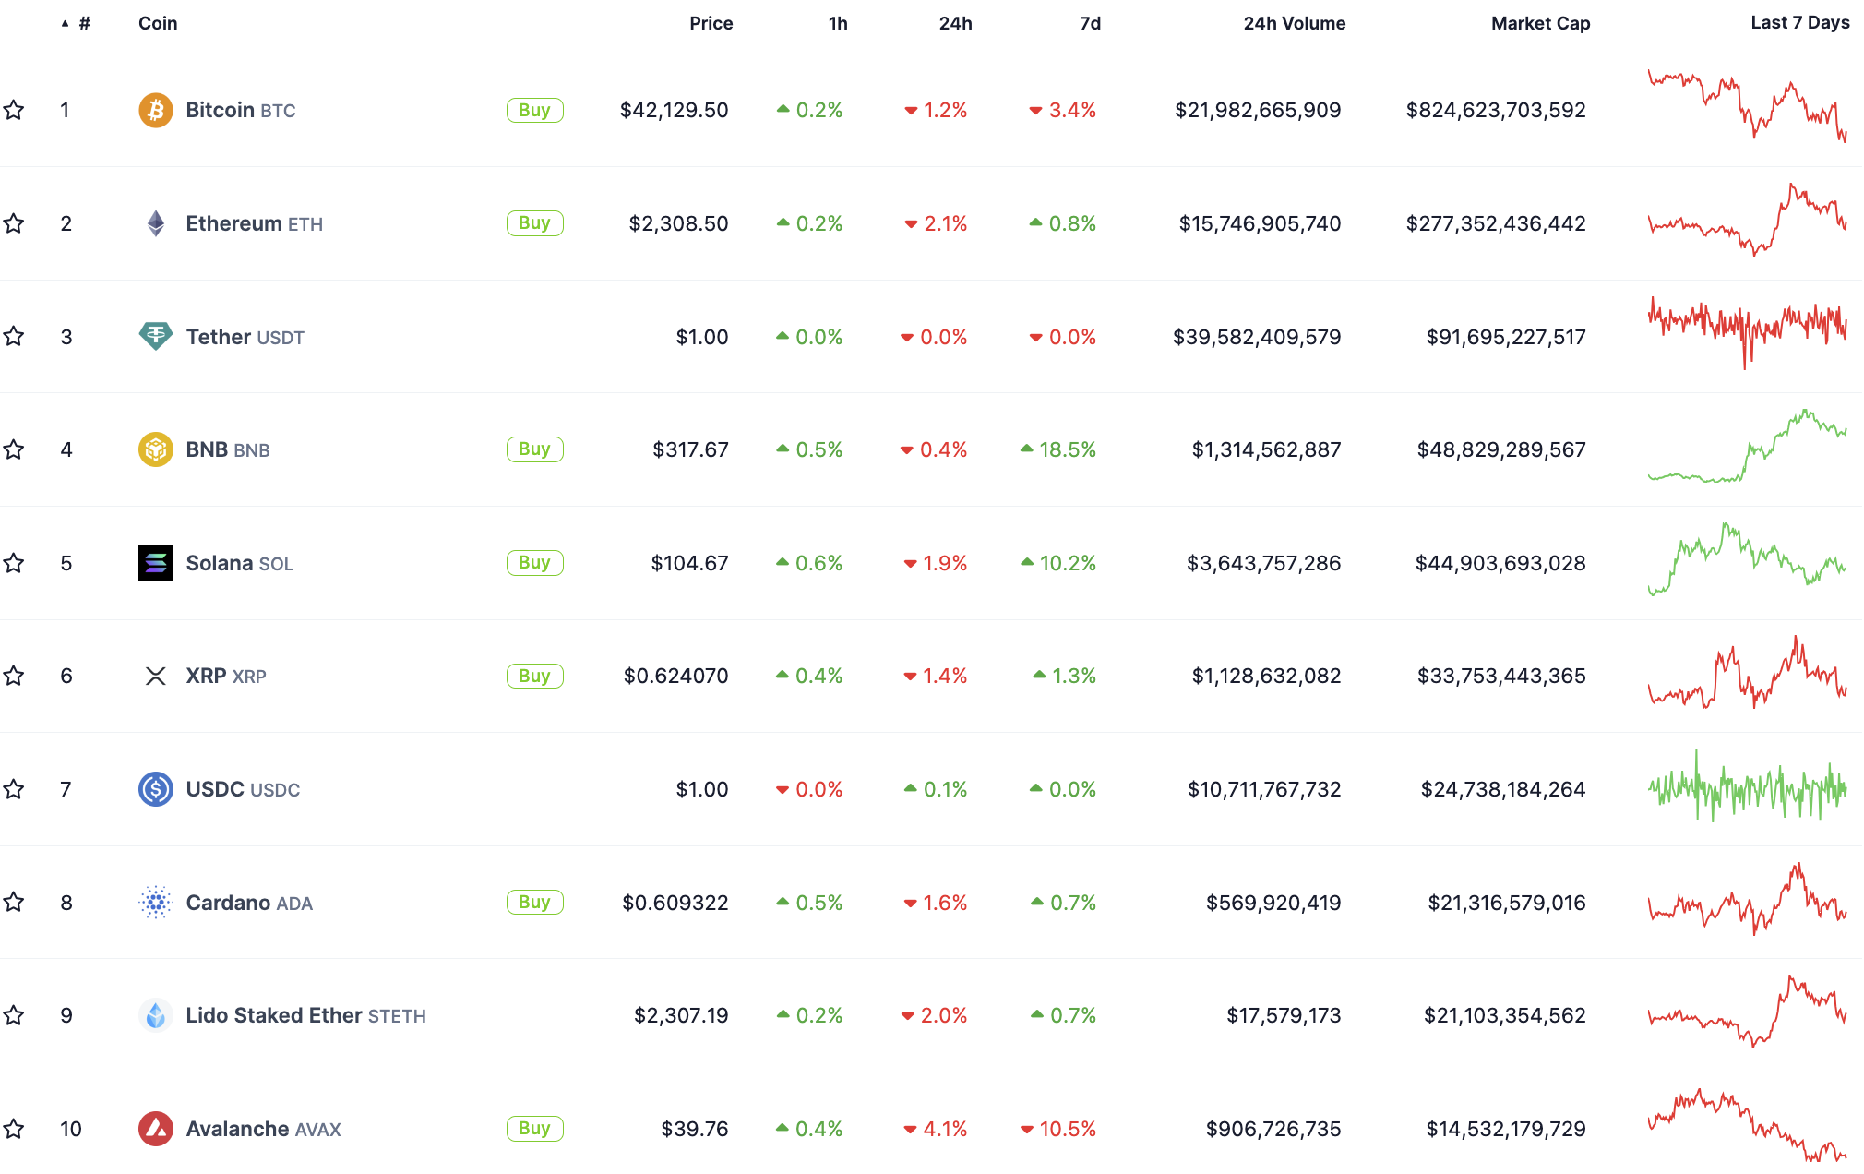Open the USDC coin name link
The width and height of the screenshot is (1864, 1174).
click(x=244, y=789)
